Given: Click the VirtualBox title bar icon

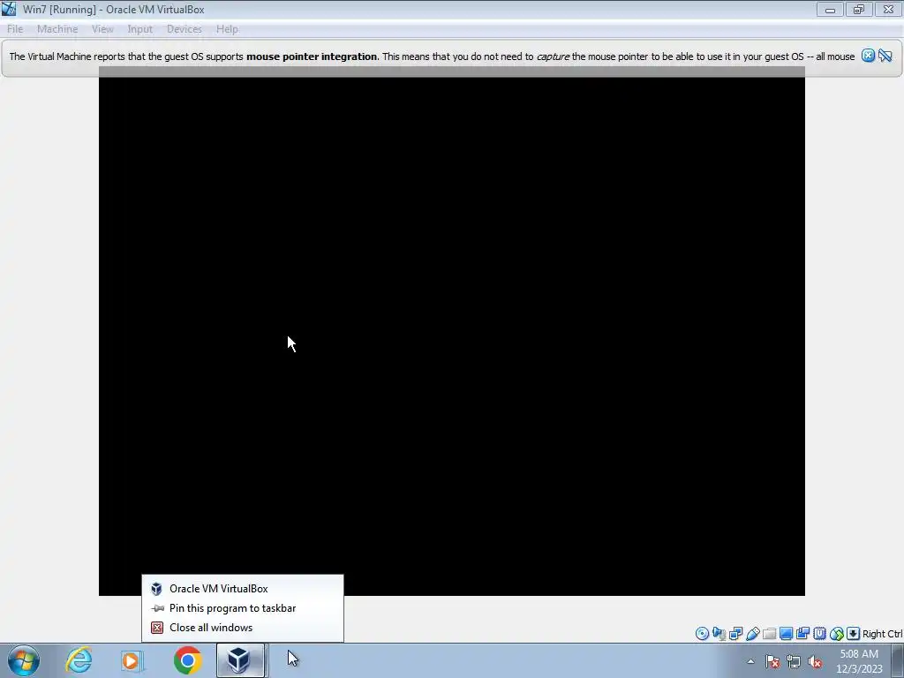Looking at the screenshot, I should click(9, 9).
